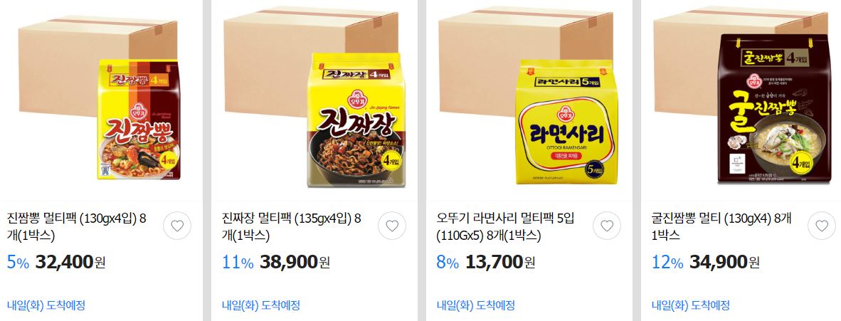Select the 13,700원 price
The image size is (841, 321).
click(500, 262)
